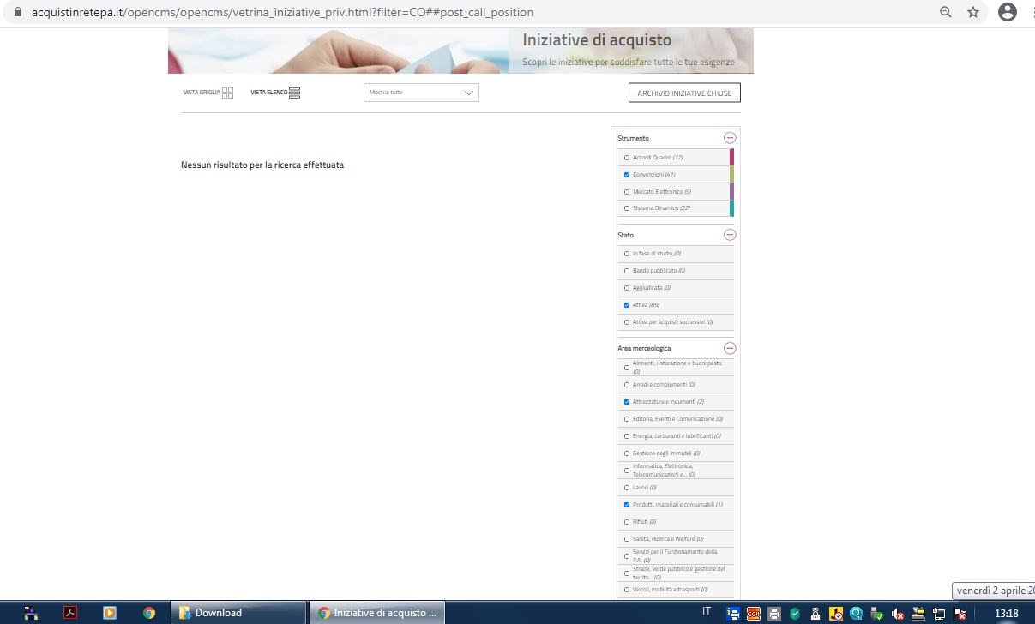Collapse the Strumento filter section
Image resolution: width=1035 pixels, height=624 pixels.
point(730,138)
